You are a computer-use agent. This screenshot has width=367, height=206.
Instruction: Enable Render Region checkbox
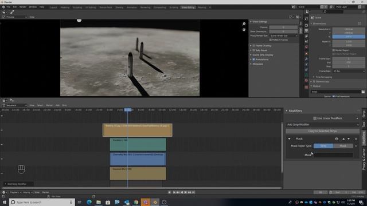point(334,50)
